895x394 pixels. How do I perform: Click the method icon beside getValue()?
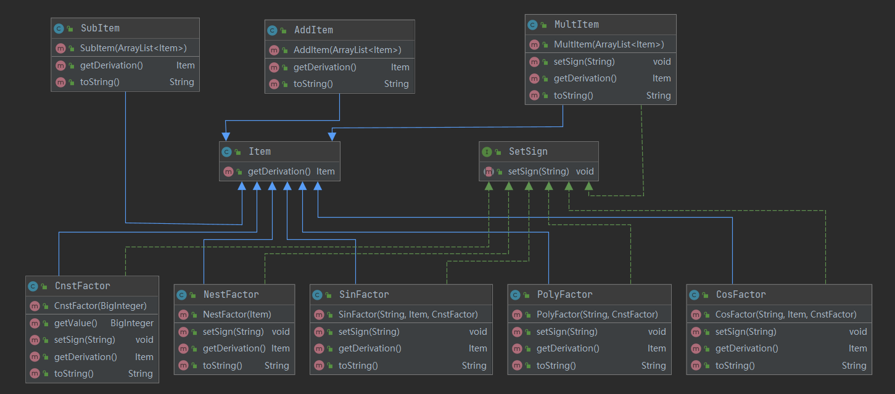click(33, 323)
